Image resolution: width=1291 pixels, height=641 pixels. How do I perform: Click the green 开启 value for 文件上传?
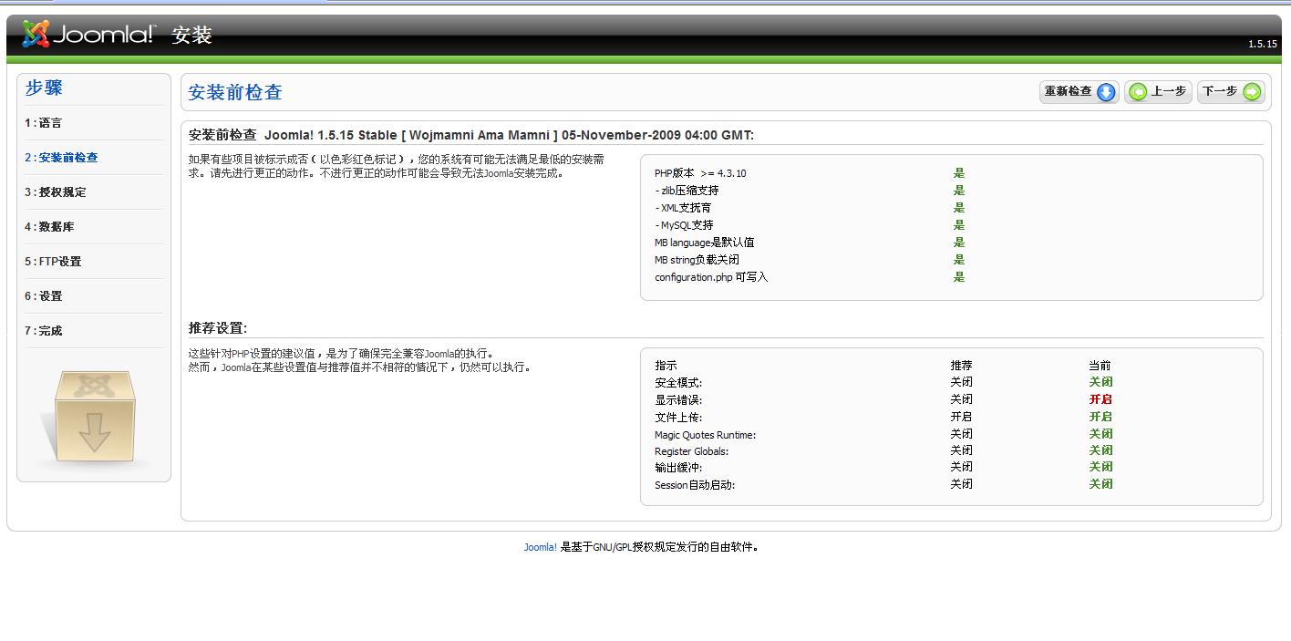(x=1100, y=417)
